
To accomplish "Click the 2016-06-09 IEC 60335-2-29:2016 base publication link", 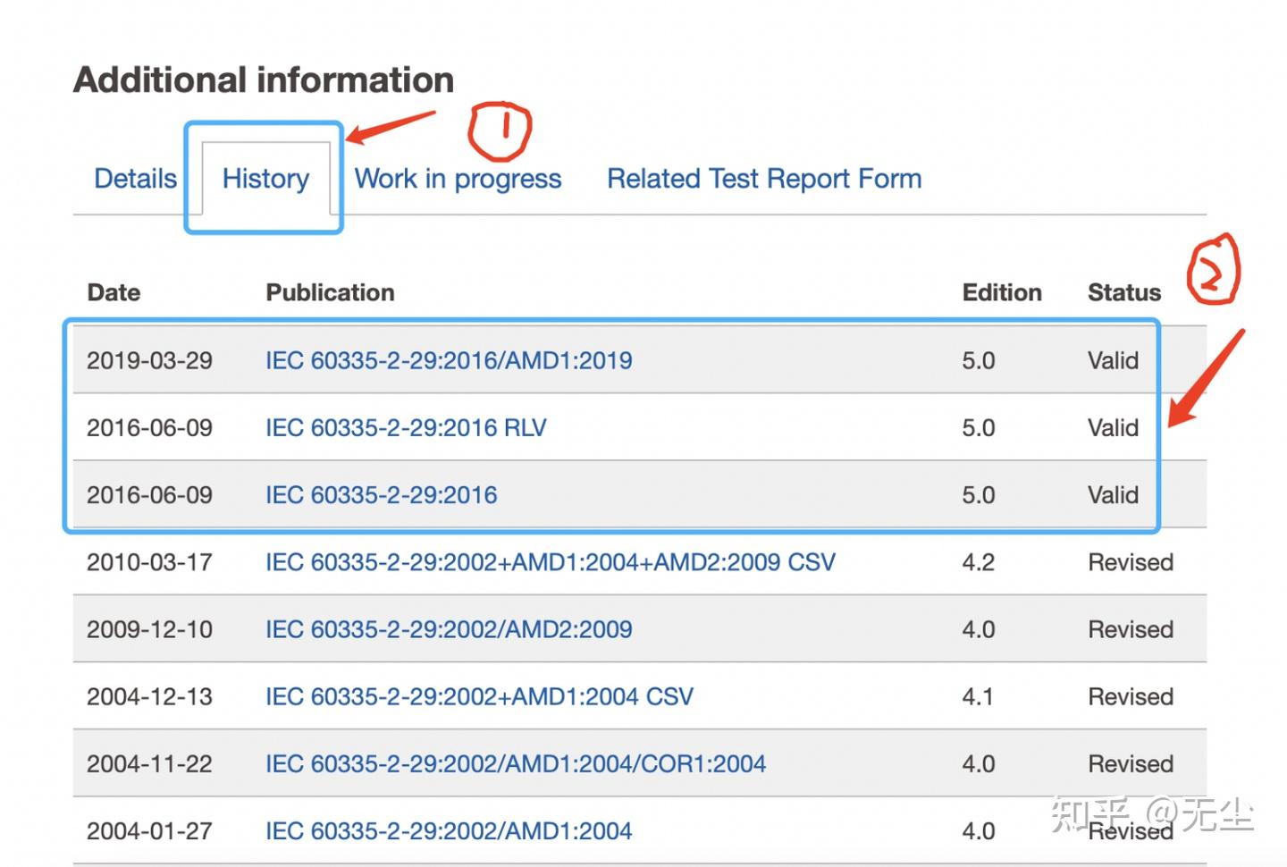I will point(381,495).
